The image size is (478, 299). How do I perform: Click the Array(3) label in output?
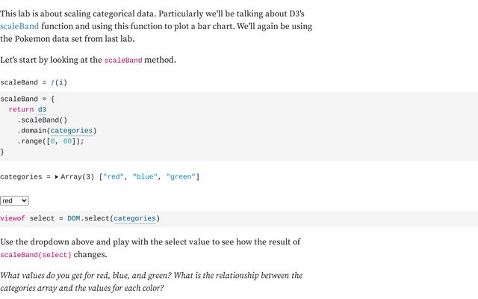tap(78, 177)
